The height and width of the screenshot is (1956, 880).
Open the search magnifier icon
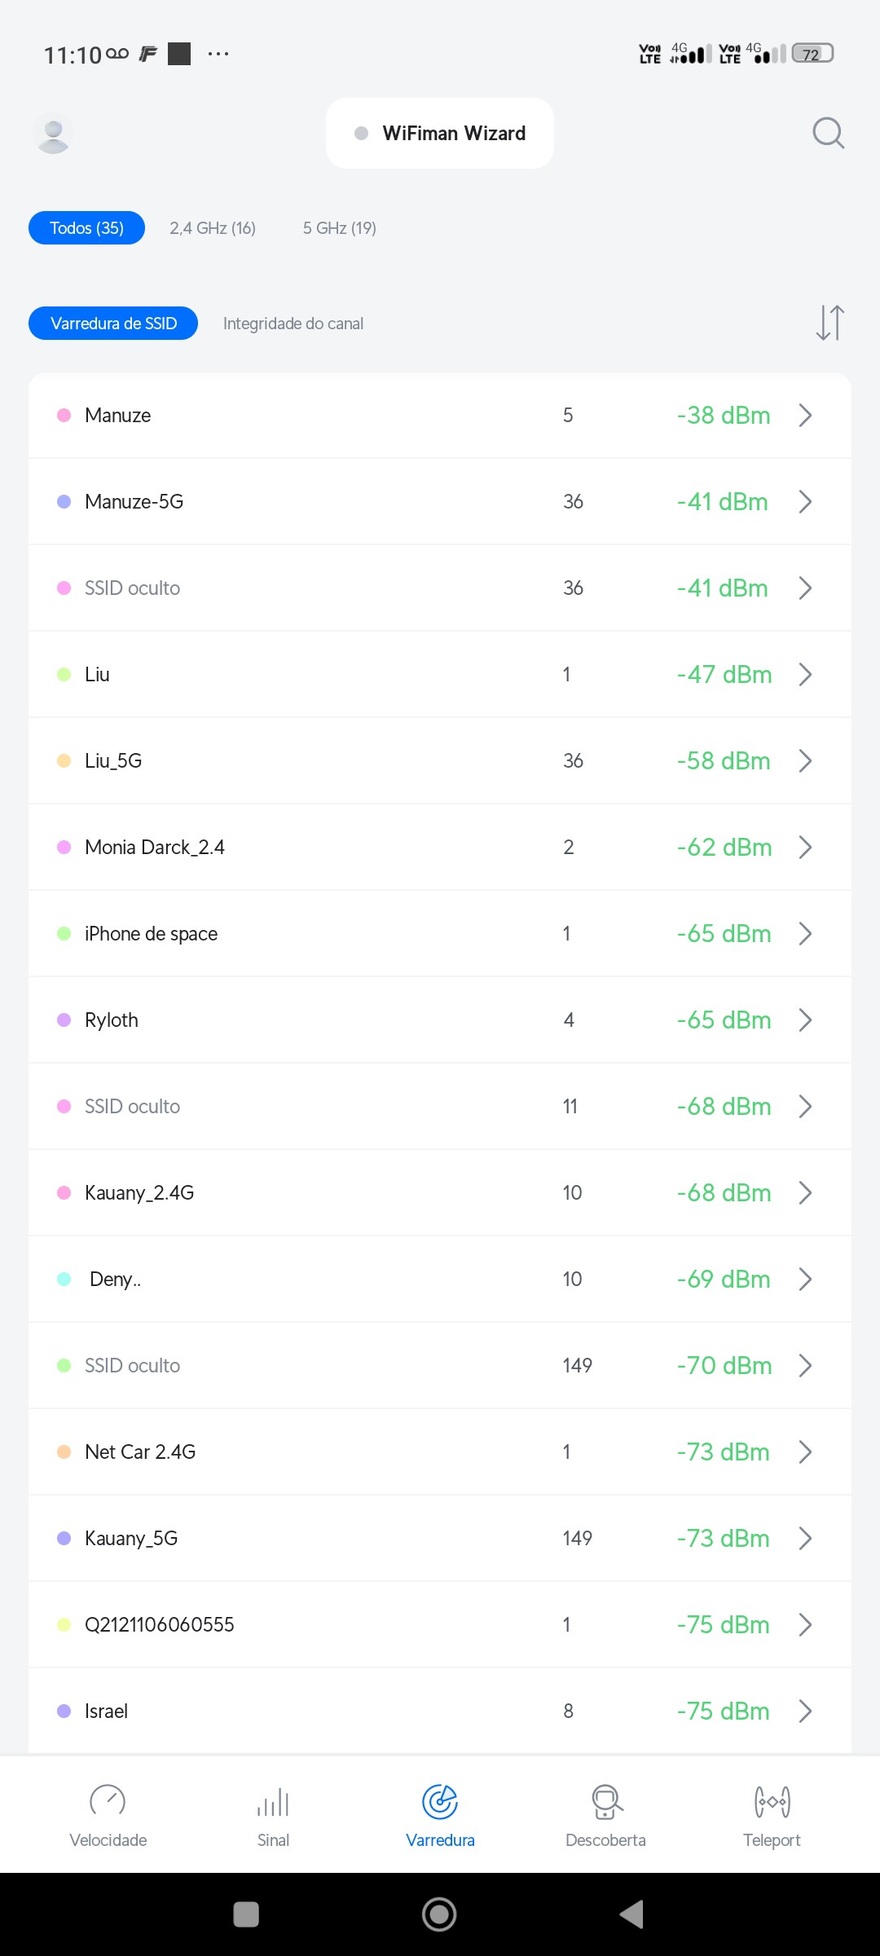pyautogui.click(x=828, y=133)
